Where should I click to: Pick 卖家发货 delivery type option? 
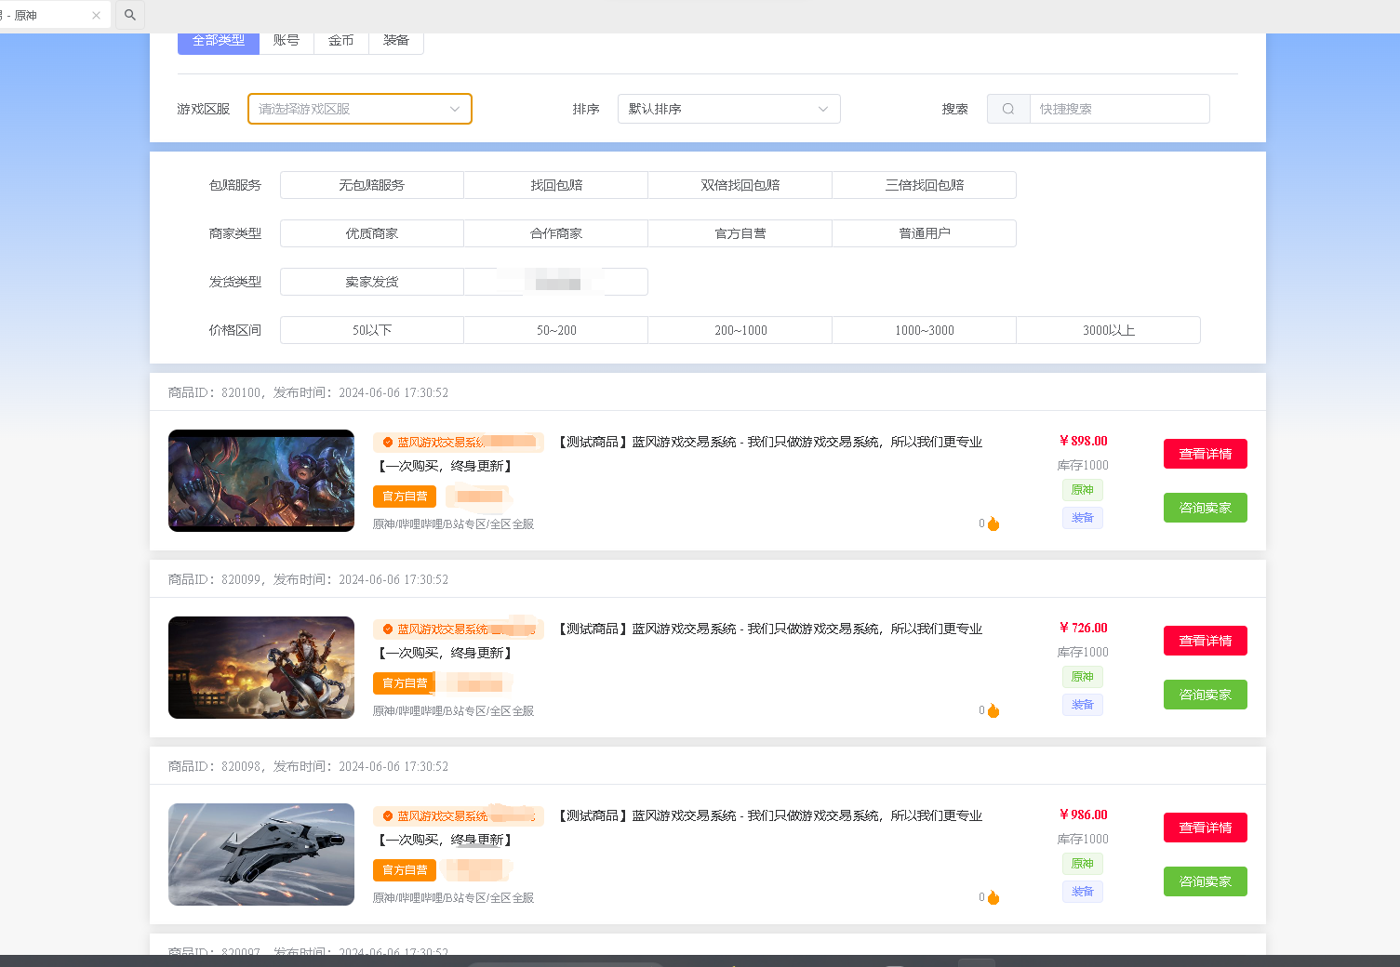tap(371, 282)
